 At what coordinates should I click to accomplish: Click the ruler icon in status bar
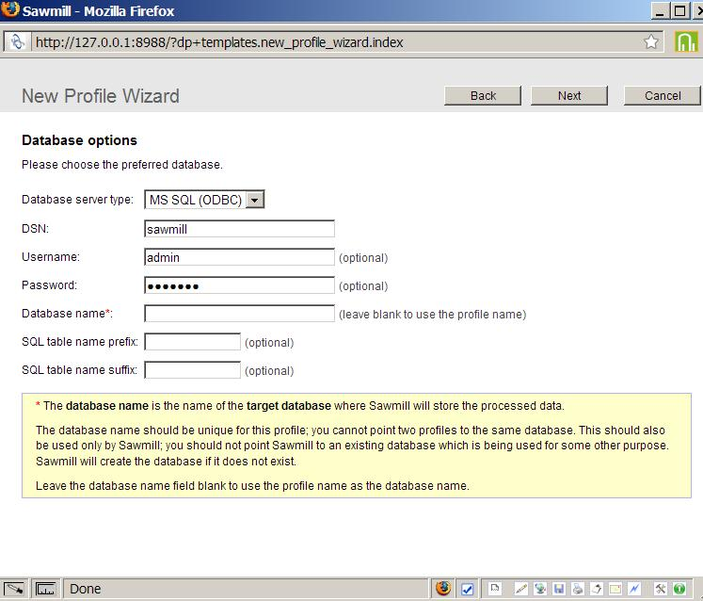(x=45, y=589)
